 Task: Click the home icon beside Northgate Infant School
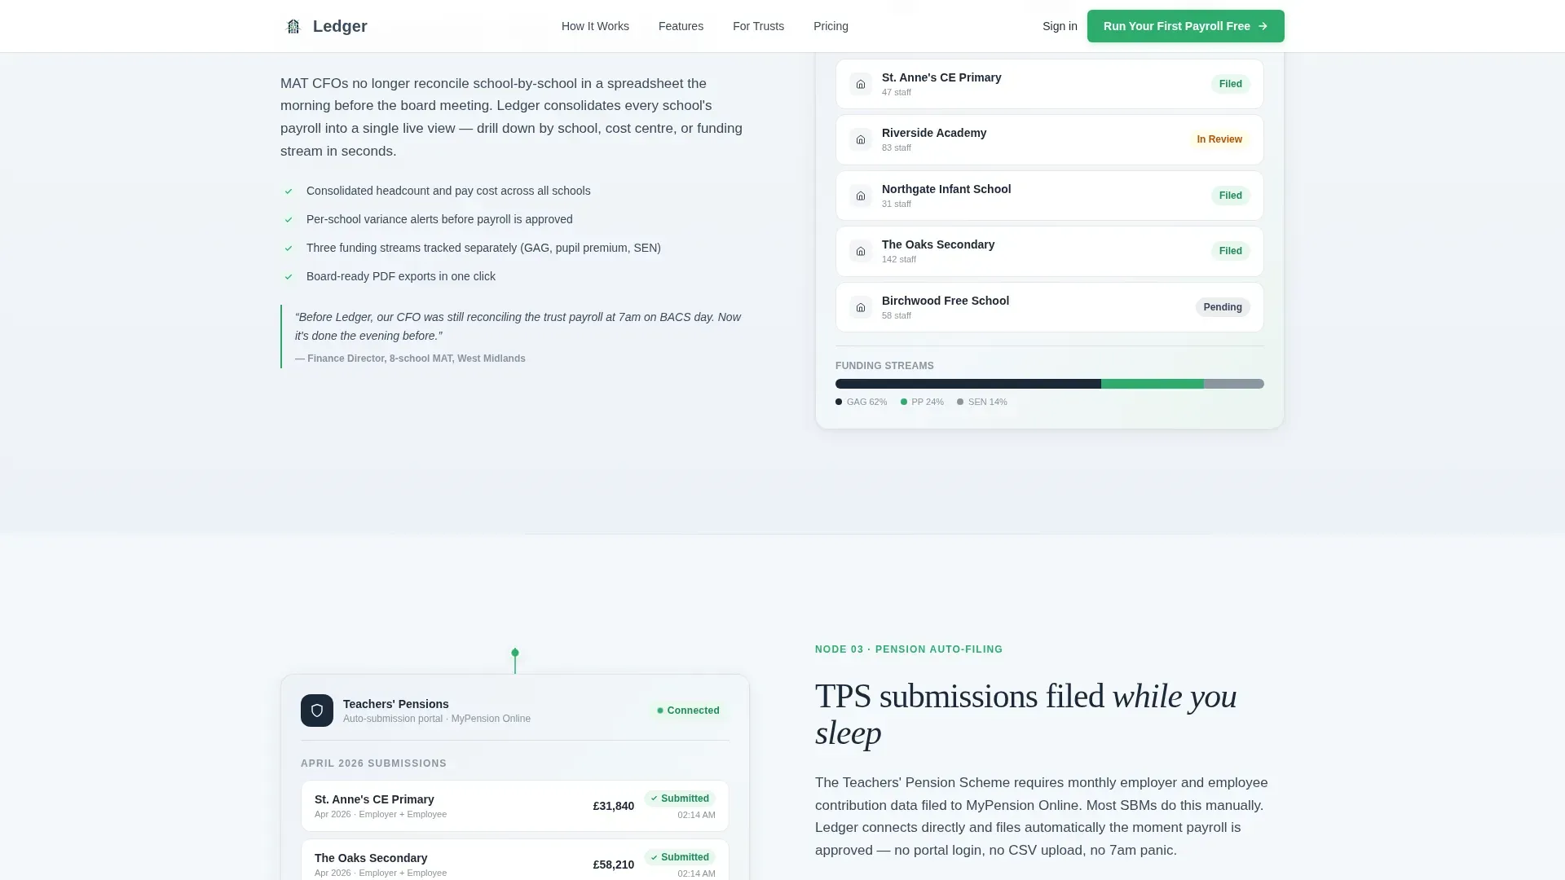[x=861, y=196]
